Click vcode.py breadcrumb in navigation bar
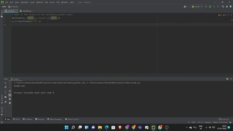The width and height of the screenshot is (233, 131). (13, 7)
